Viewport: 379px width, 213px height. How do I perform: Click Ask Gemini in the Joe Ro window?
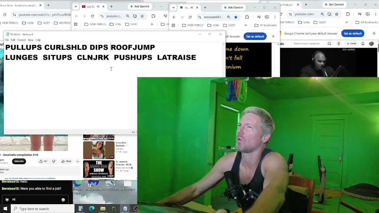(x=140, y=7)
